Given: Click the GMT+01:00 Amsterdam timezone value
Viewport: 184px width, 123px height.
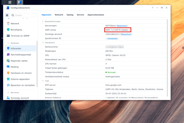Looking at the screenshot, I should click(134, 89).
